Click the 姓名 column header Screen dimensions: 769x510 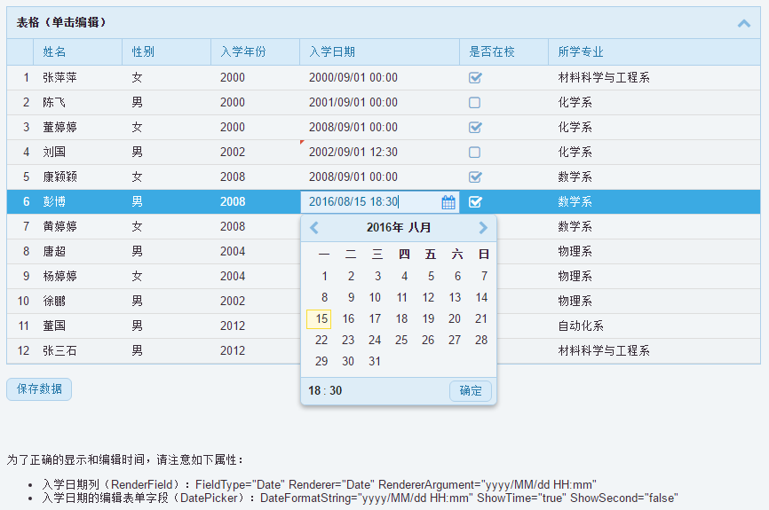point(55,52)
